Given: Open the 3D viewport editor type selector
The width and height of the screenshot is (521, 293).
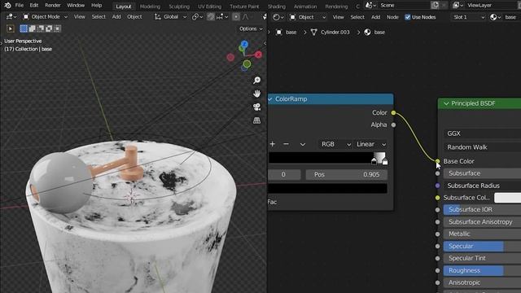Looking at the screenshot, I should [x=11, y=16].
